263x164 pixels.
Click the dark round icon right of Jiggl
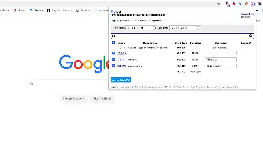tap(260, 4)
